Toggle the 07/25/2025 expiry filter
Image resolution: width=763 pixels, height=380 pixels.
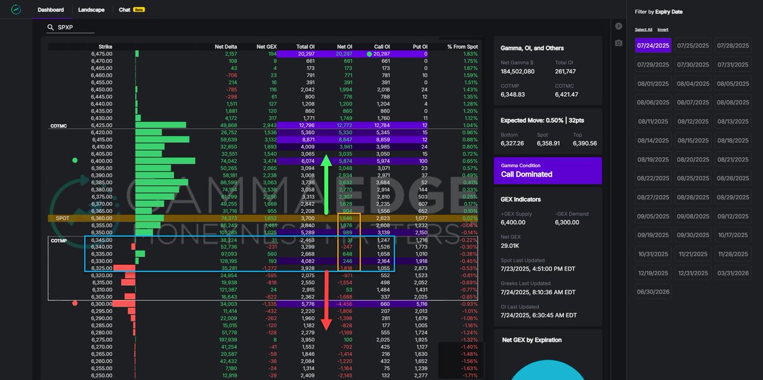tap(692, 46)
